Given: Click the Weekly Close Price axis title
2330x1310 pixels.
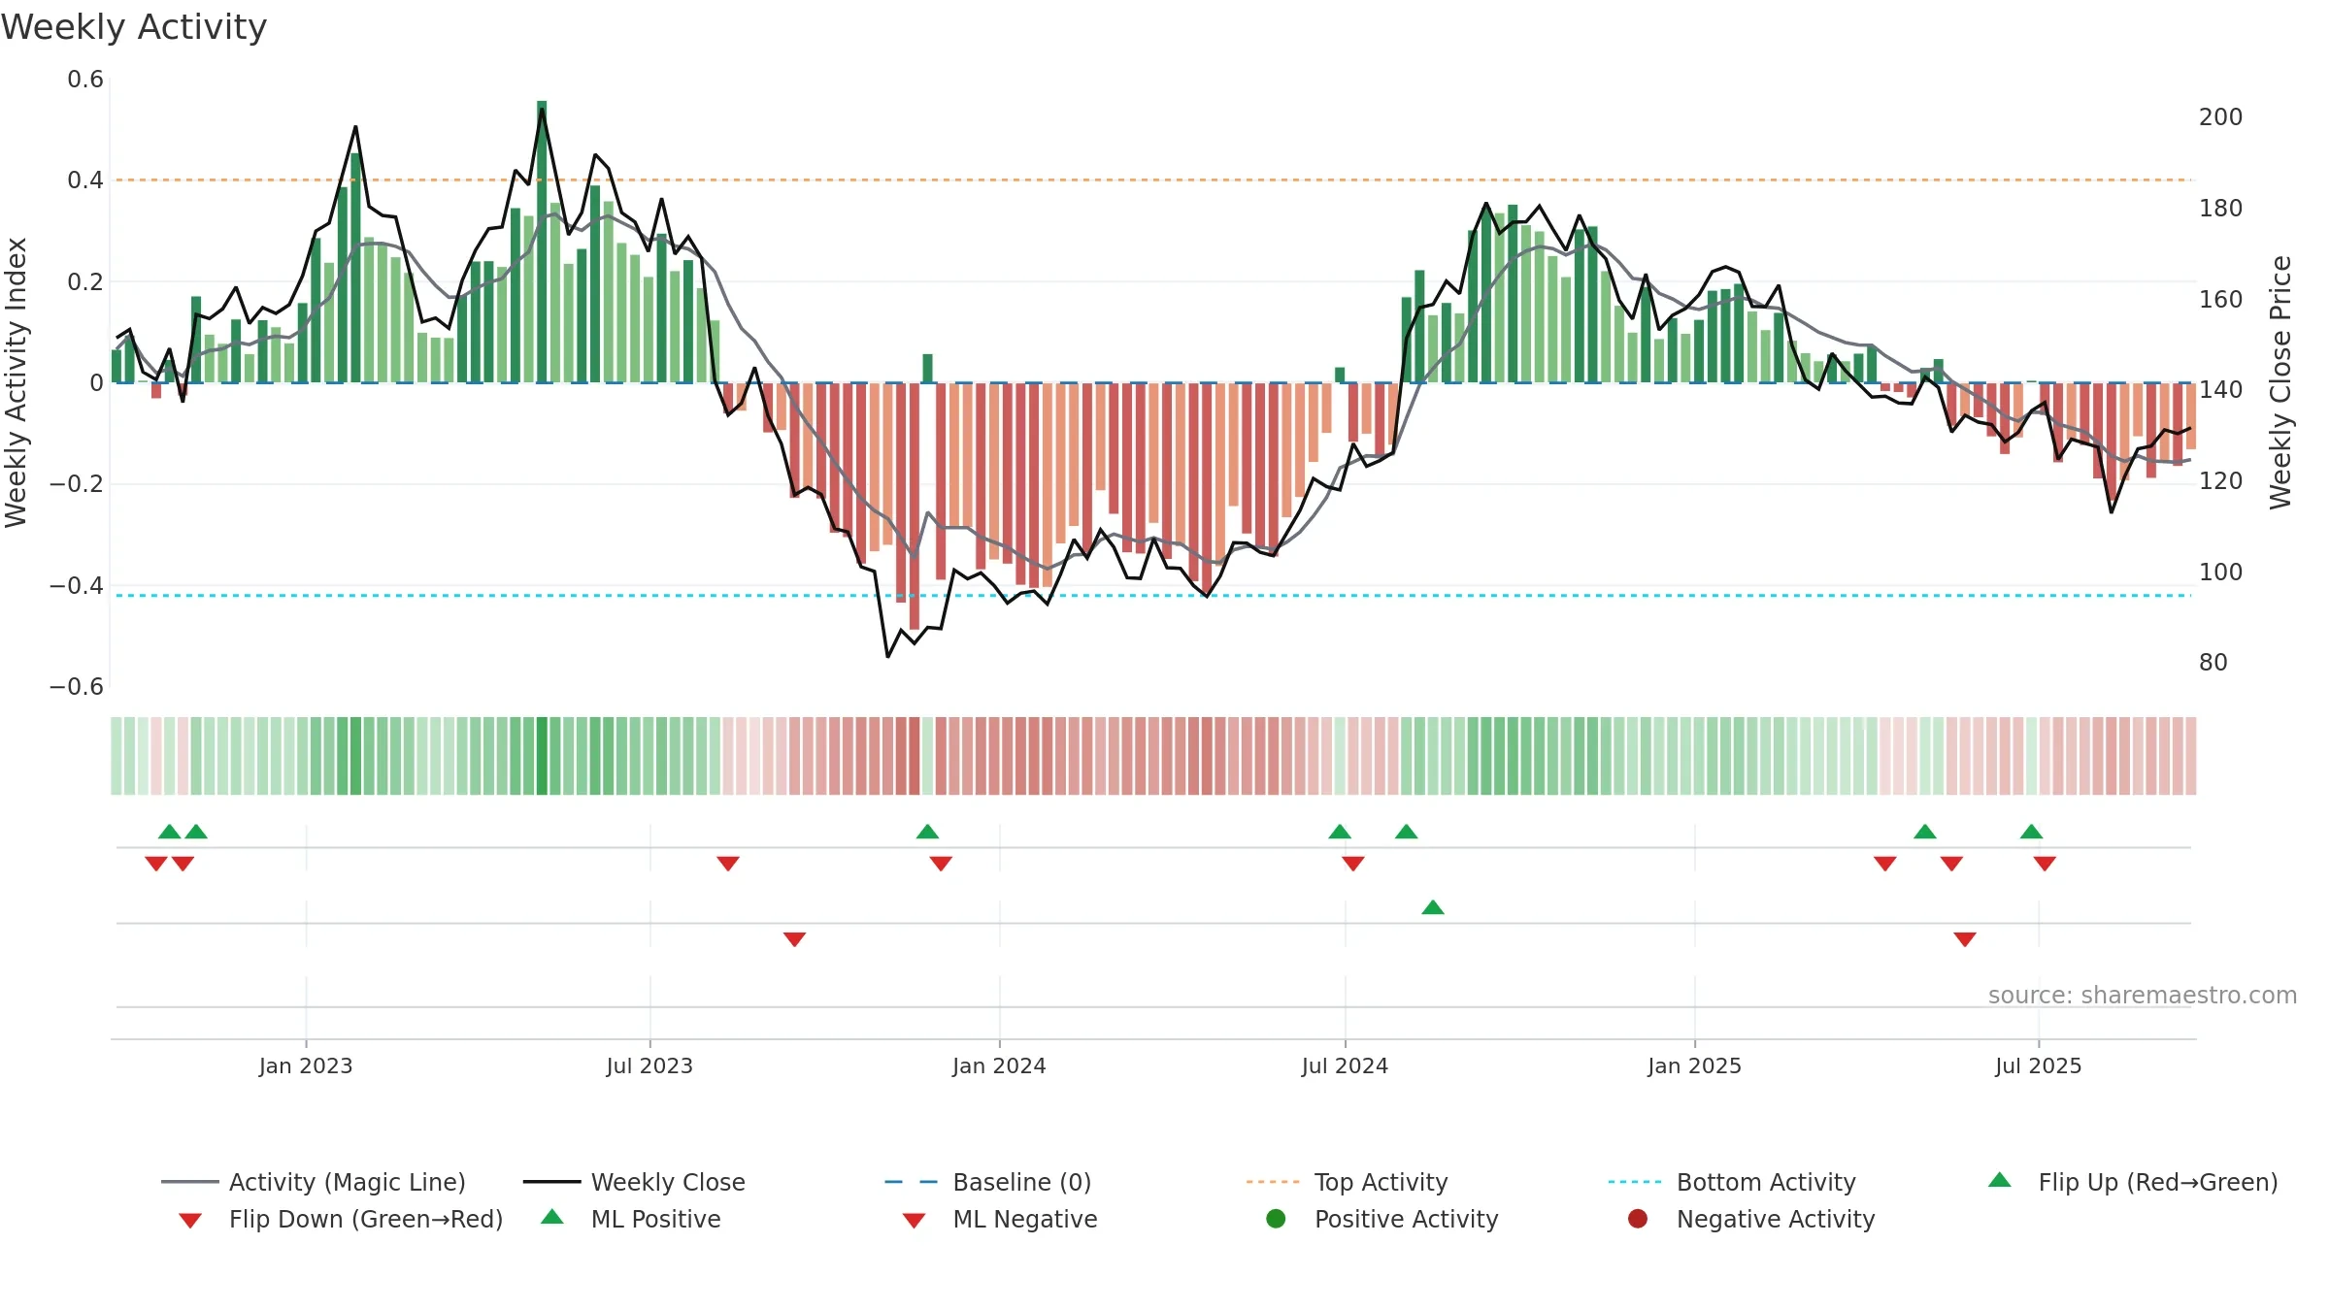Looking at the screenshot, I should (2280, 382).
